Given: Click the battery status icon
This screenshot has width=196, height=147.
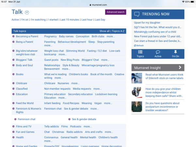Looking at the screenshot, I should pos(193,2).
